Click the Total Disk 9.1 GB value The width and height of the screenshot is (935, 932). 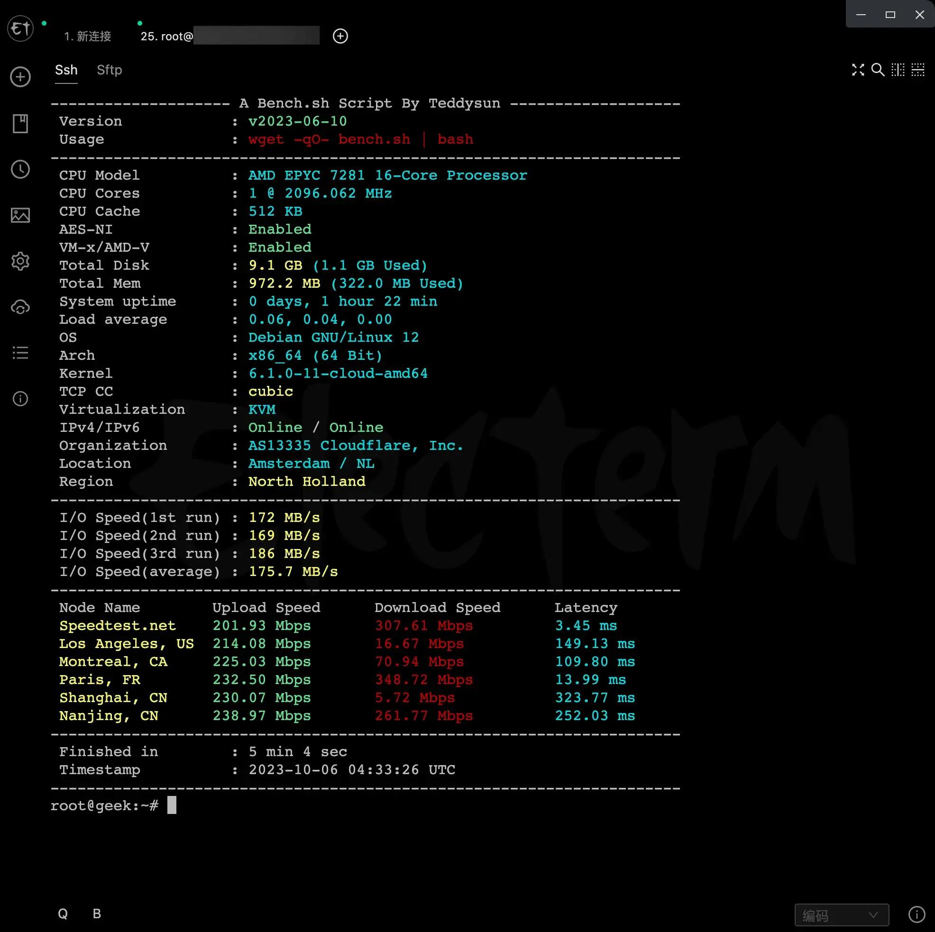point(275,265)
